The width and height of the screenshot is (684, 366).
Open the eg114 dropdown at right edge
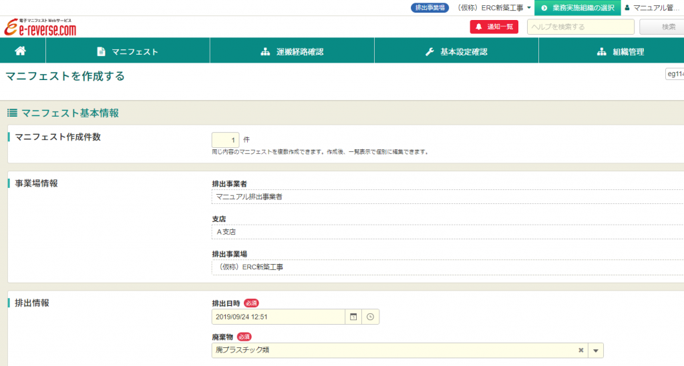tap(674, 74)
